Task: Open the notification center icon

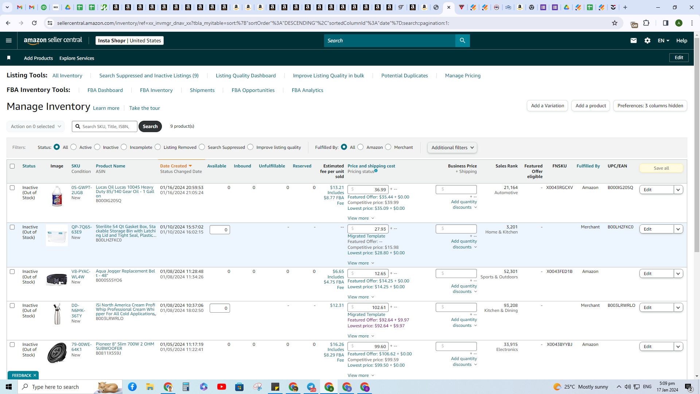Action: 689,387
